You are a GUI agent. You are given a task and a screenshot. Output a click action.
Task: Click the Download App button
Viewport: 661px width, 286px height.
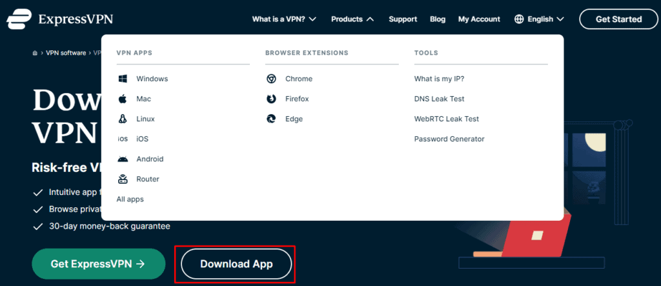[236, 264]
